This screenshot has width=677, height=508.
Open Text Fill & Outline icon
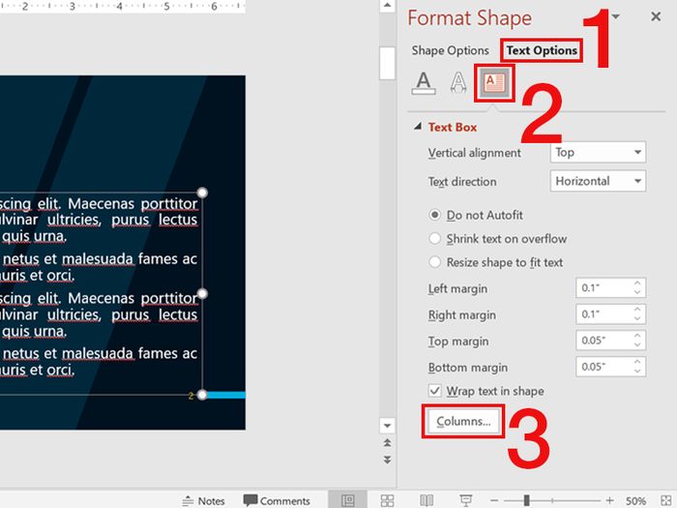(423, 84)
